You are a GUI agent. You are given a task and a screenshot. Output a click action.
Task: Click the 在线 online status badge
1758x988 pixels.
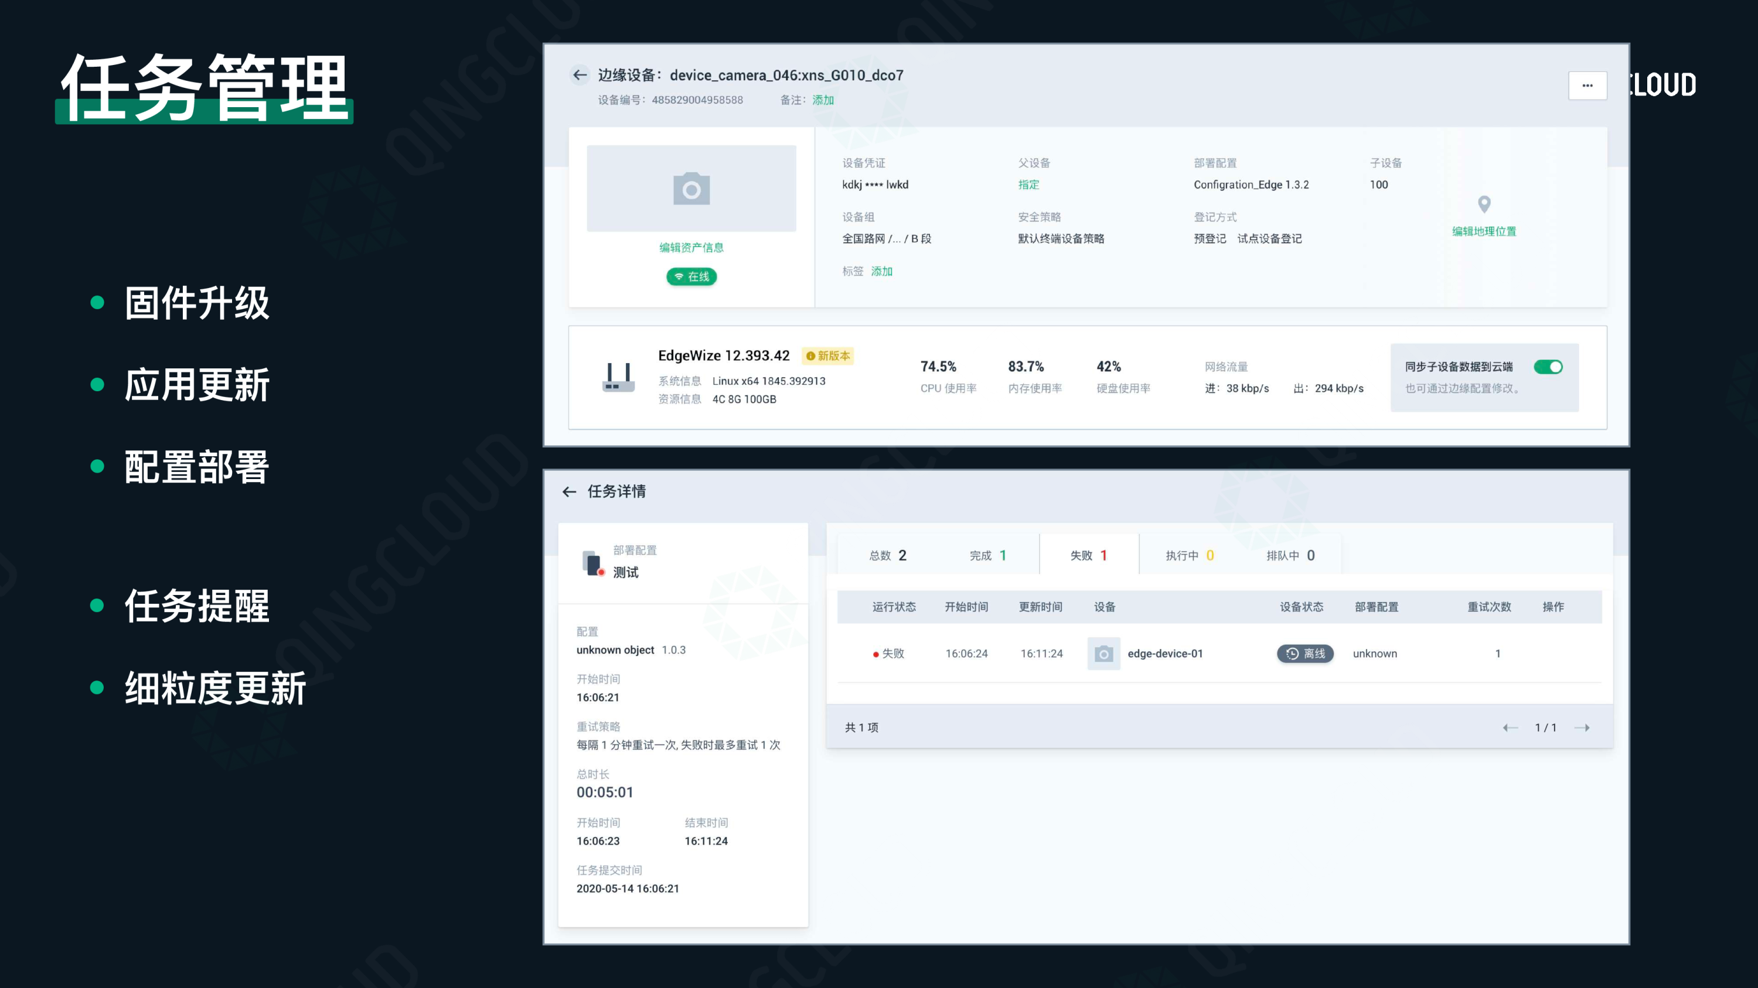click(x=691, y=276)
